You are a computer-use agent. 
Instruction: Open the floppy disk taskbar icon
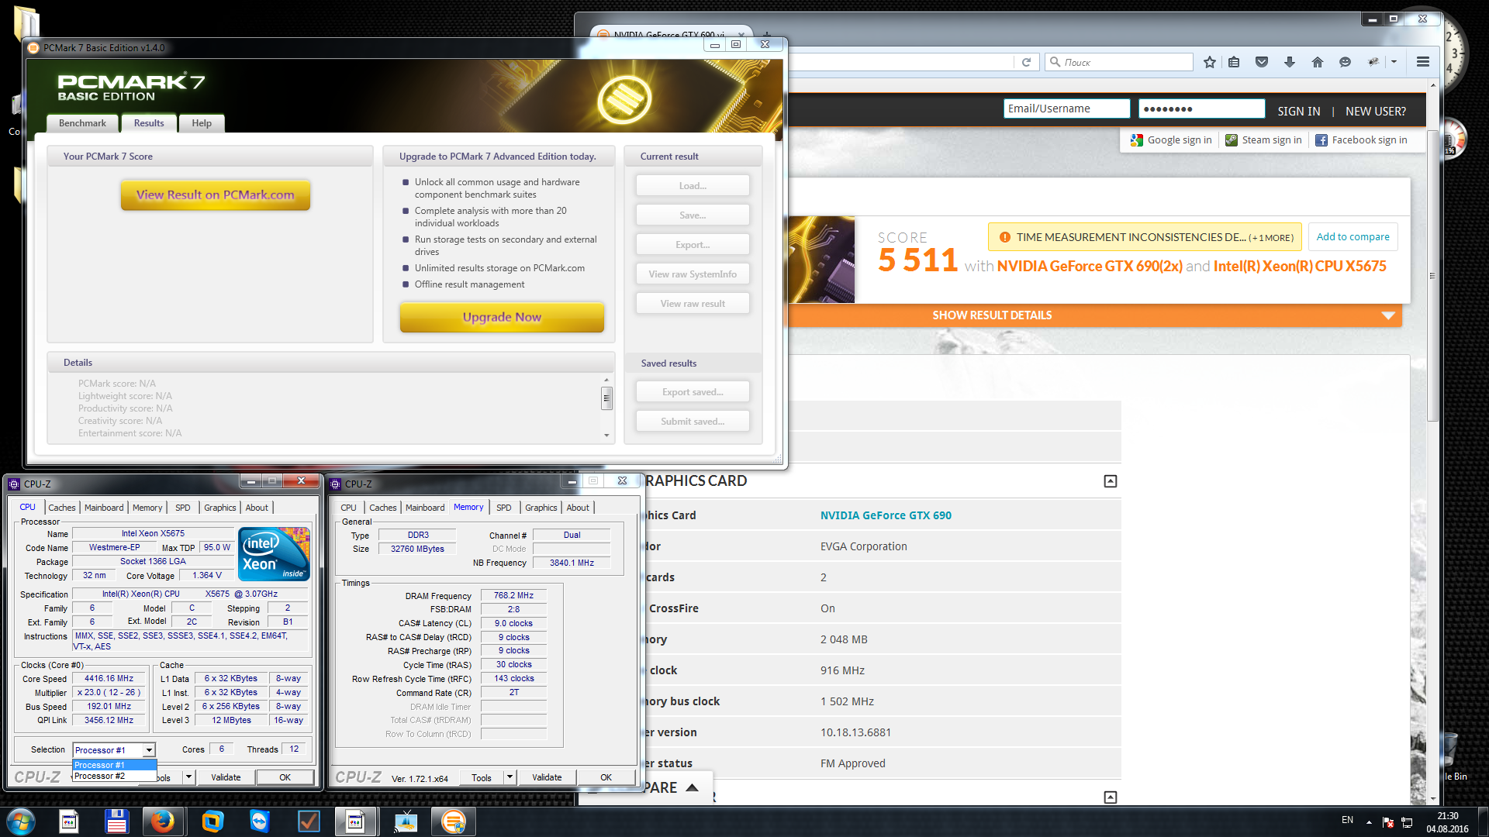(x=116, y=821)
